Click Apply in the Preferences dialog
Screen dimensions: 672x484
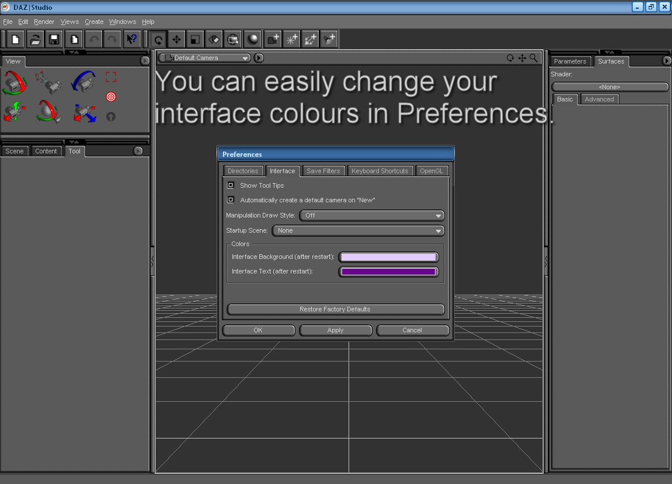click(x=336, y=330)
